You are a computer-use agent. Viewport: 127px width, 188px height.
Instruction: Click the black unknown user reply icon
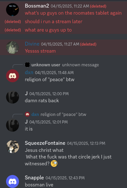pos(27,65)
